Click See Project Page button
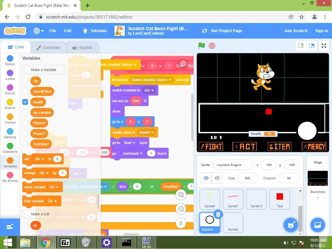 pyautogui.click(x=222, y=31)
